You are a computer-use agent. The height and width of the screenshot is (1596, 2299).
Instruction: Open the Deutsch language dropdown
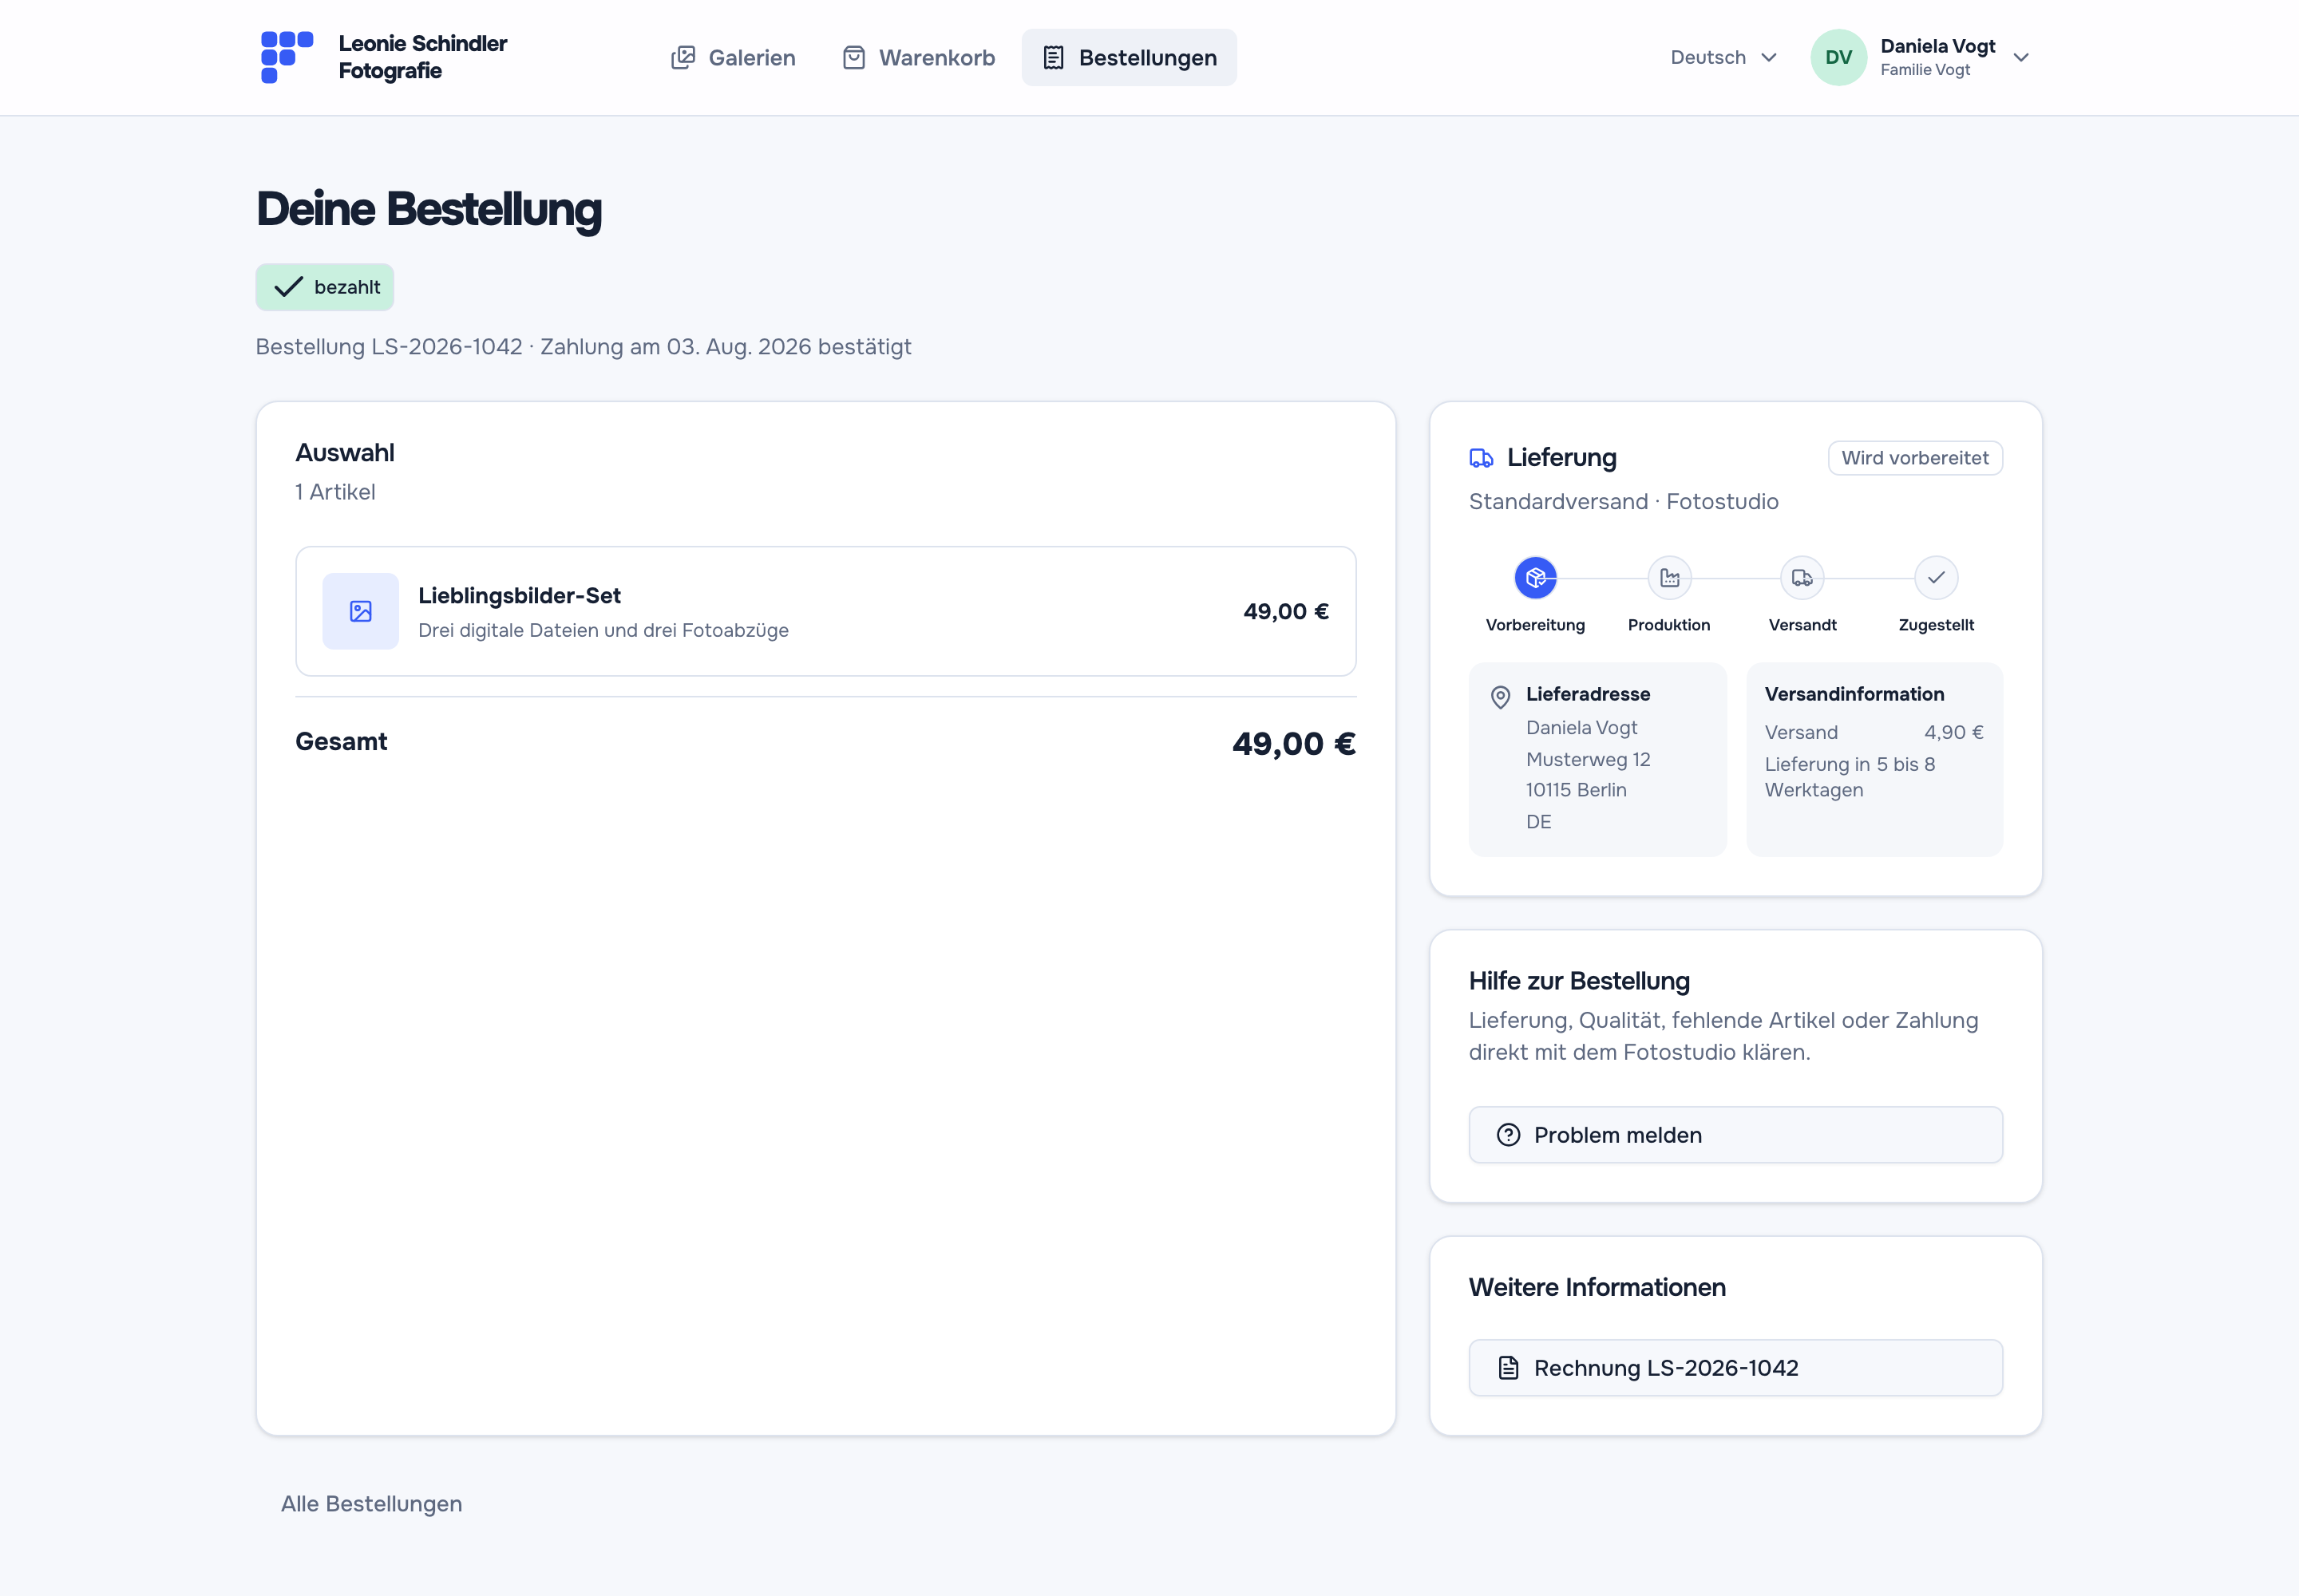[x=1723, y=57]
